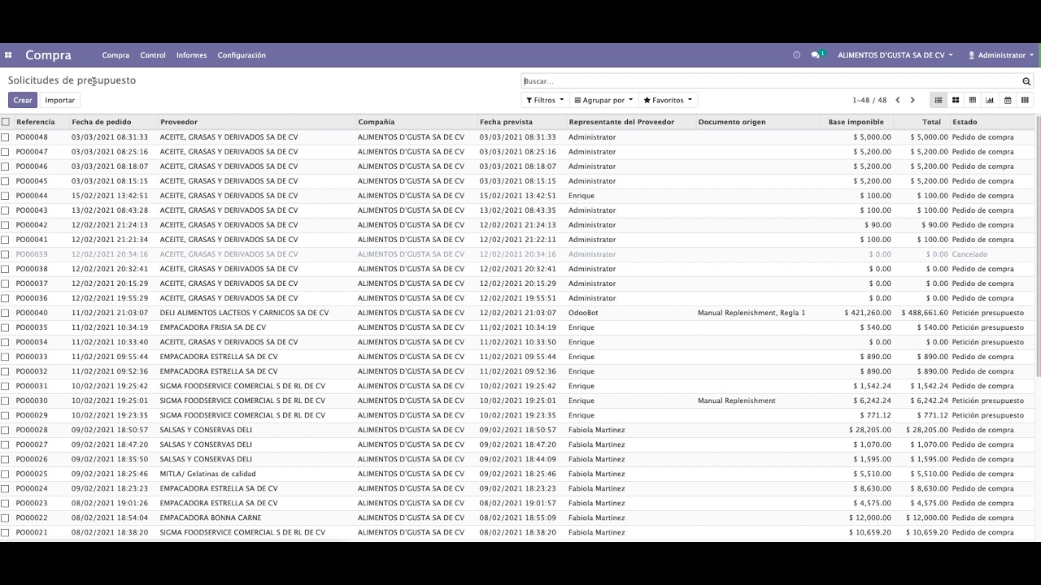Screen dimensions: 1041x585
Task: Sort by the Compañía column header
Action: pyautogui.click(x=376, y=122)
